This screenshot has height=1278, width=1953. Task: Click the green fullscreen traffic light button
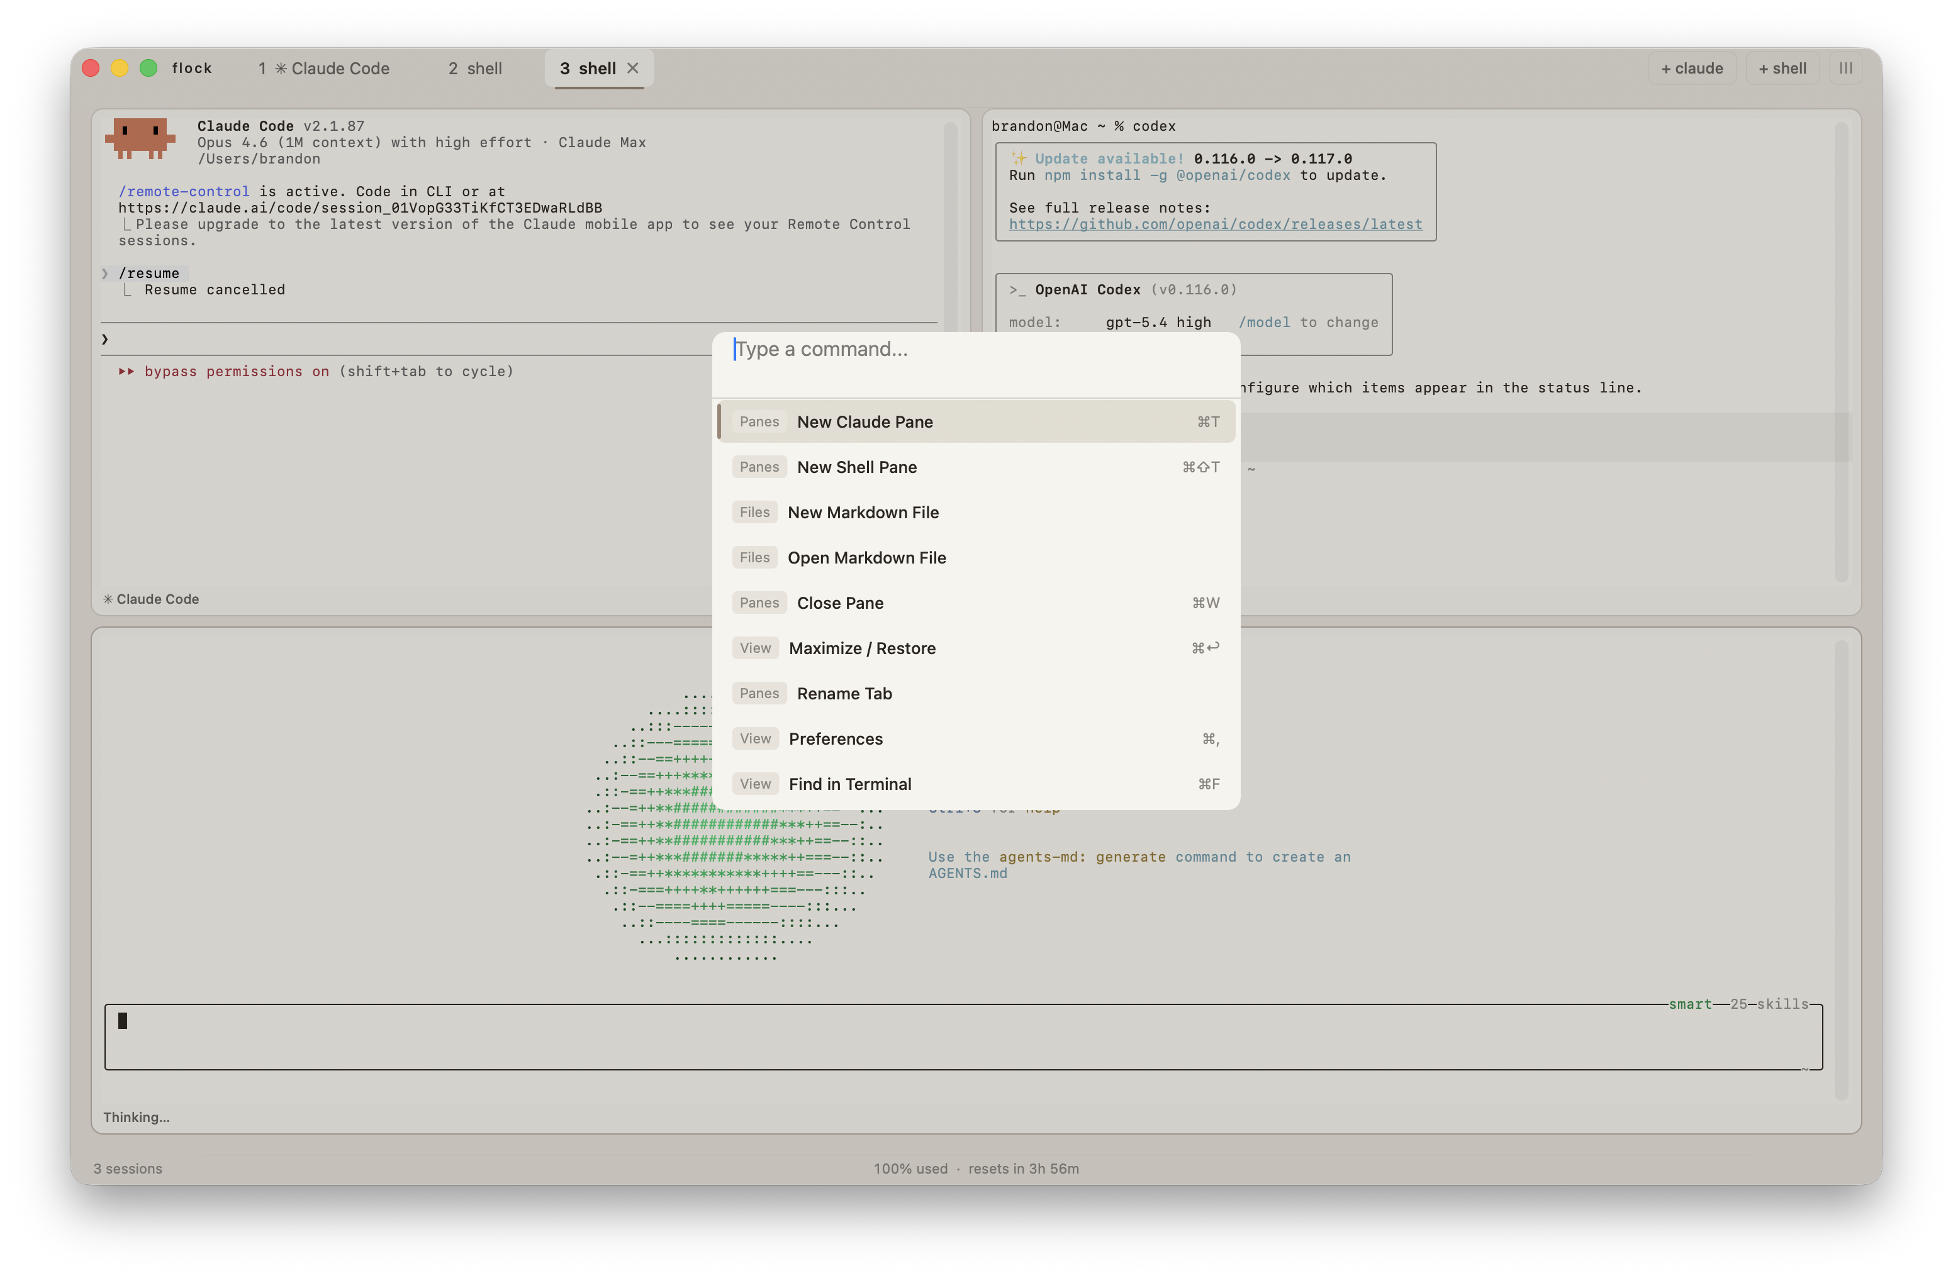pyautogui.click(x=148, y=68)
